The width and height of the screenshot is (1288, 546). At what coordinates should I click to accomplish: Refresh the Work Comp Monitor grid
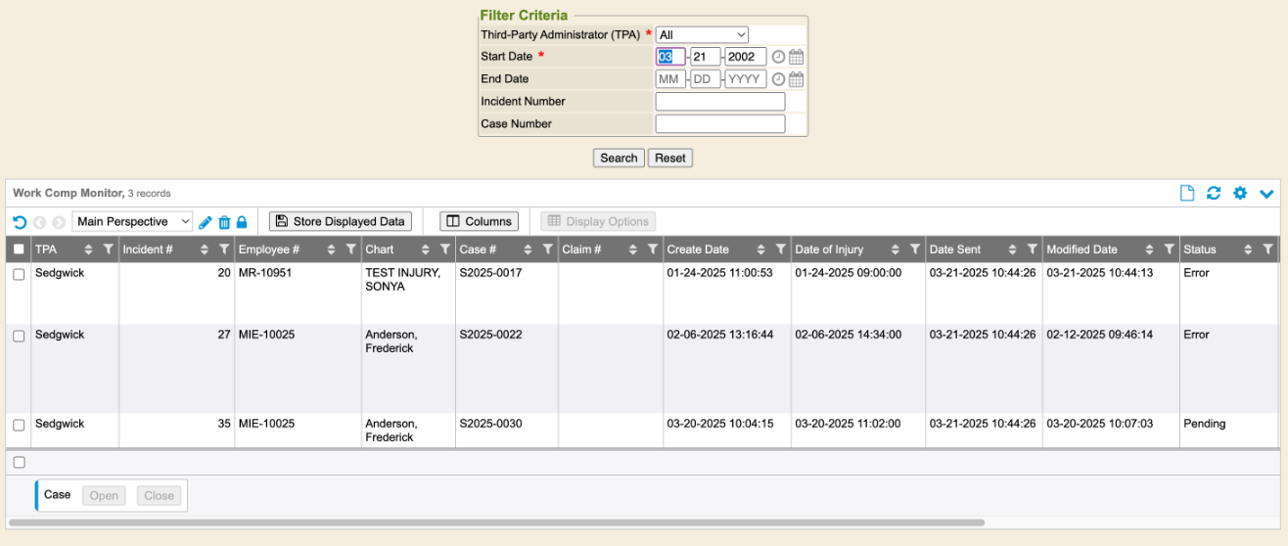pos(1214,194)
